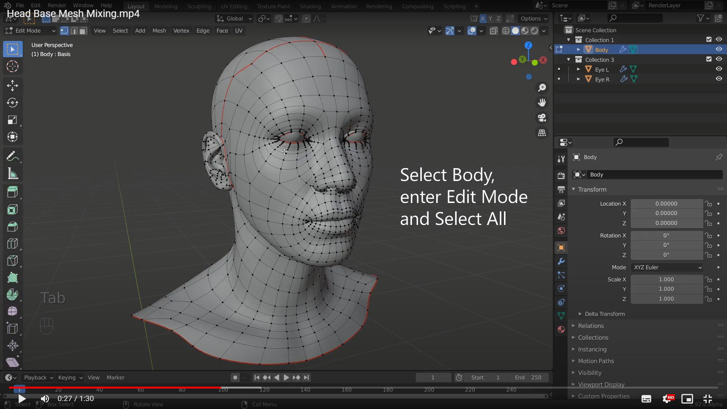Open the Sculpting workspace tab
This screenshot has width=727, height=409.
[x=199, y=6]
